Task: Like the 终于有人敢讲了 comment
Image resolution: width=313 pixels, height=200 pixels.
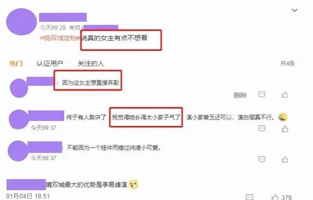Action: 285,129
